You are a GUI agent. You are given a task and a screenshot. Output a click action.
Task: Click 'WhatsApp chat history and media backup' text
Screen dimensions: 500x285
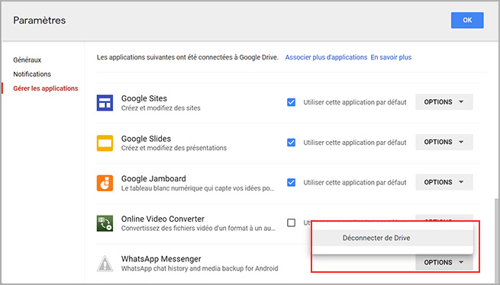(199, 268)
